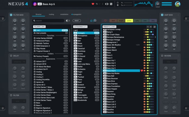The height and width of the screenshot is (117, 189).
Task: Click the heart favorite icon in preset header
Action: [93, 4]
